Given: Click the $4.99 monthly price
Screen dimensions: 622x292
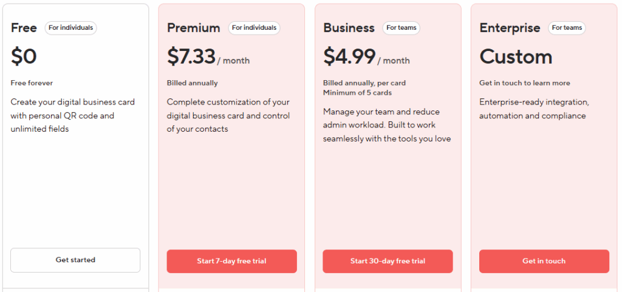Looking at the screenshot, I should tap(366, 56).
